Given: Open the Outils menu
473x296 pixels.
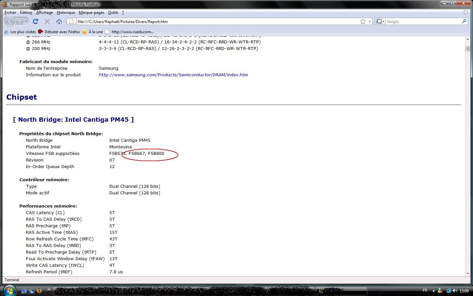Looking at the screenshot, I should tap(113, 12).
